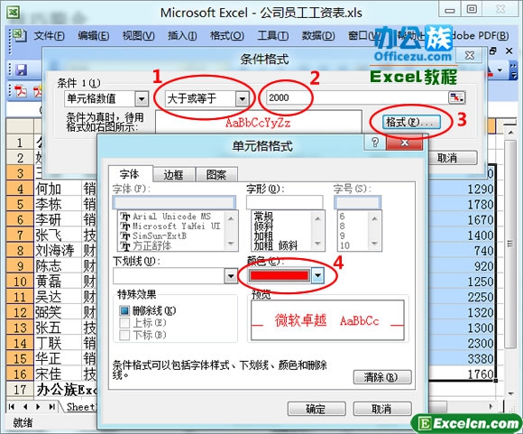The image size is (523, 434).
Task: Click the Format button in conditional format dialog
Action: [x=411, y=122]
